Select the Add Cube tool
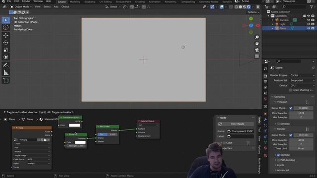Viewport: 317px width, 178px height. 6,81
